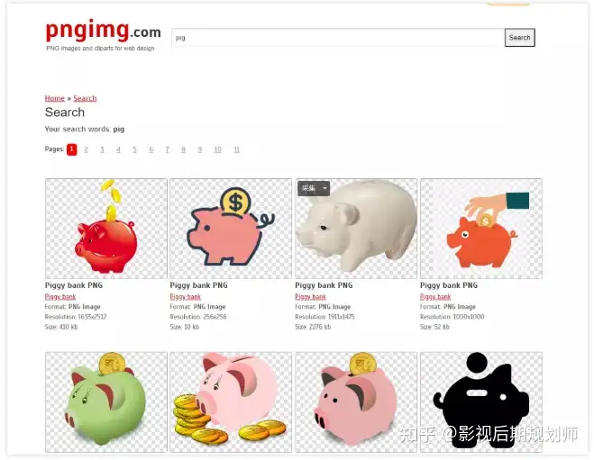This screenshot has width=594, height=460.
Task: Go to results page 11
Action: tap(237, 149)
